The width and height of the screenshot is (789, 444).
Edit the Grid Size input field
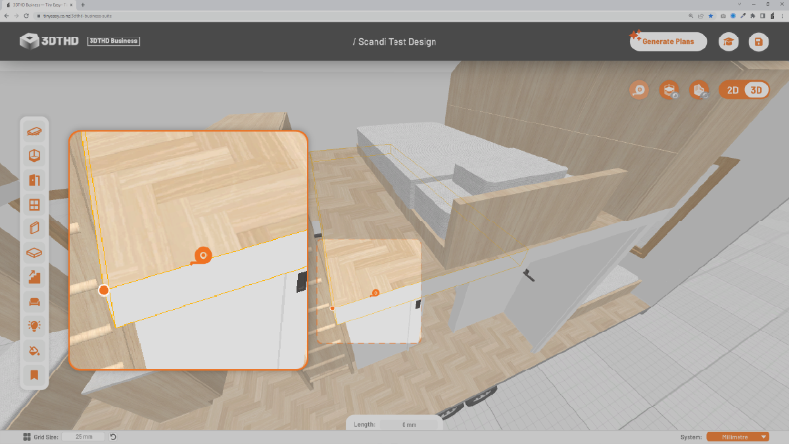(x=84, y=437)
